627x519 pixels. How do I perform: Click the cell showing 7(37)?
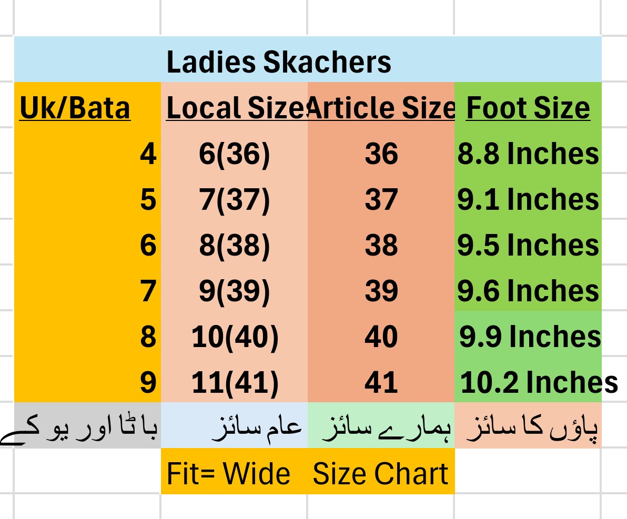[x=234, y=200]
